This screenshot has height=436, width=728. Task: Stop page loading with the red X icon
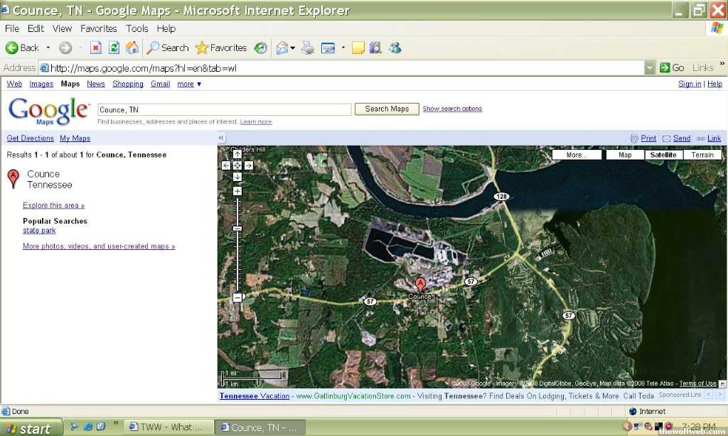[x=95, y=48]
